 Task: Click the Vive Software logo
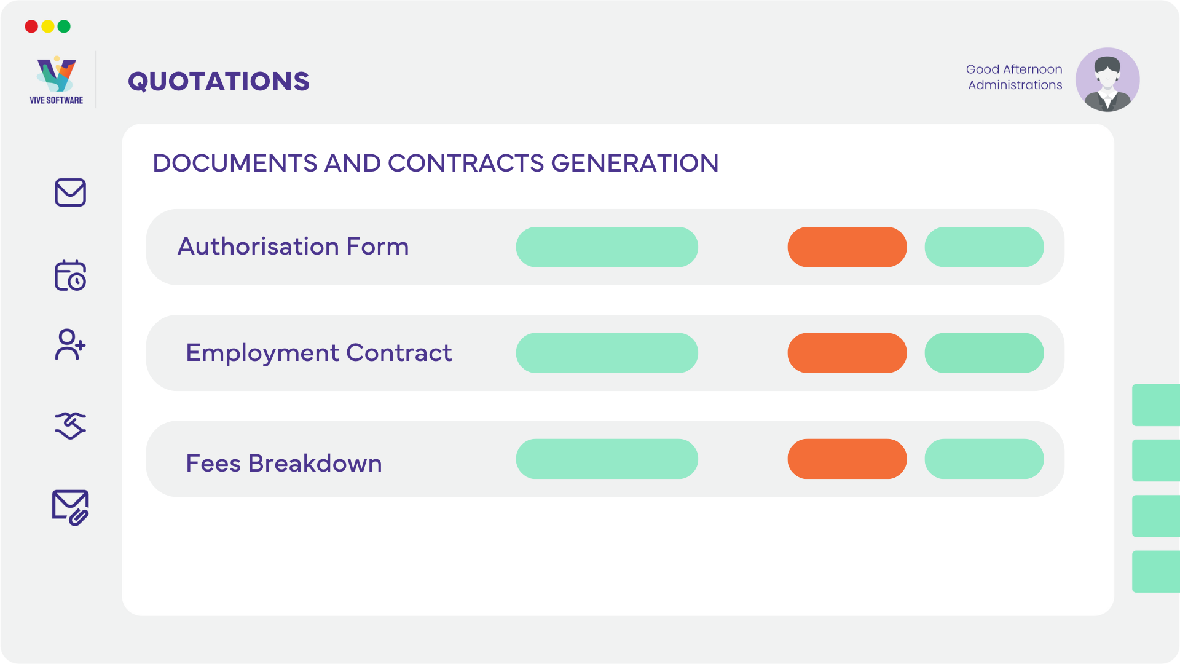point(56,80)
